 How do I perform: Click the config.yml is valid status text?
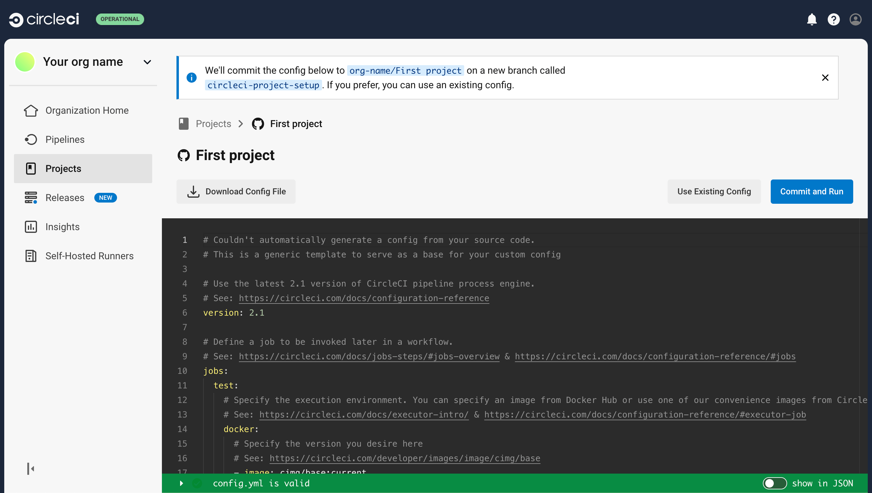click(x=261, y=483)
